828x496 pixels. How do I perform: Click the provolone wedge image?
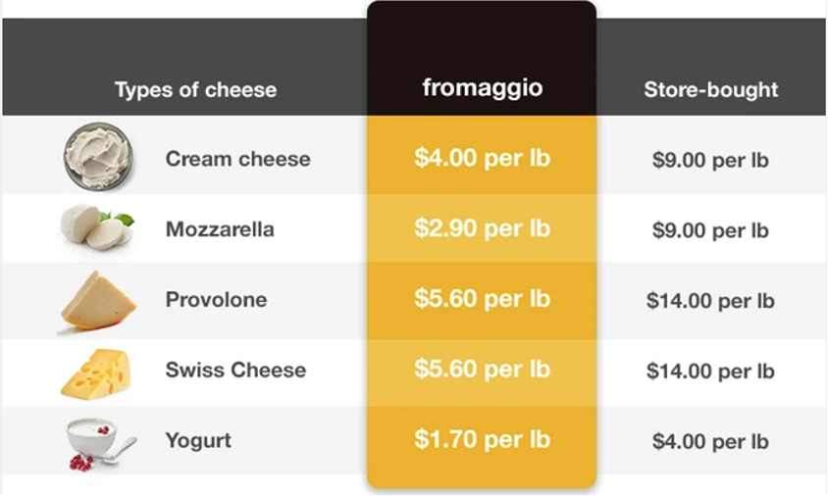[97, 300]
